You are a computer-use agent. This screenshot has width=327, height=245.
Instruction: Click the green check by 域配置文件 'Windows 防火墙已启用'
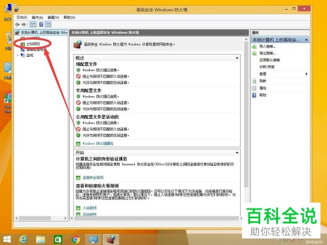78,70
